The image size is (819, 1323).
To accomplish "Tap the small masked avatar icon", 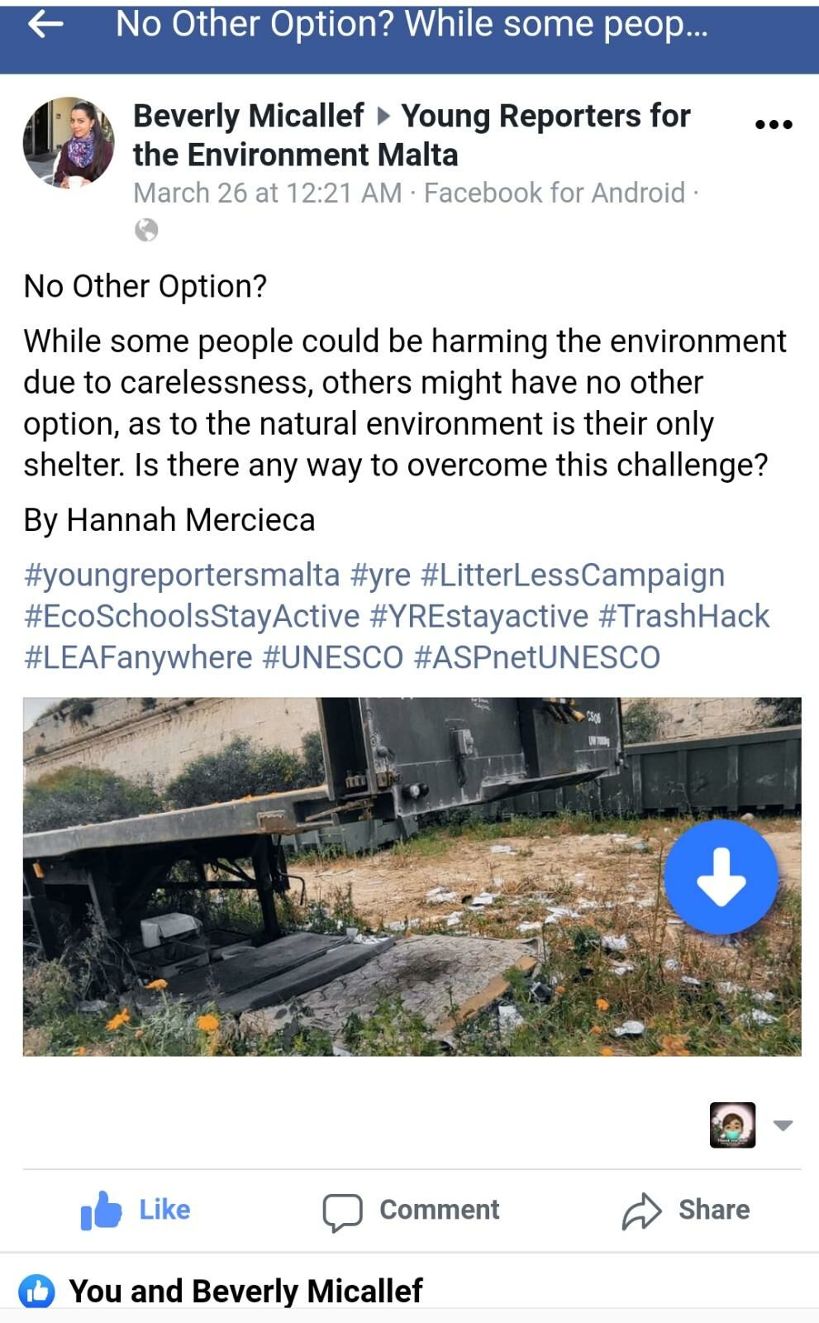I will tap(732, 1125).
